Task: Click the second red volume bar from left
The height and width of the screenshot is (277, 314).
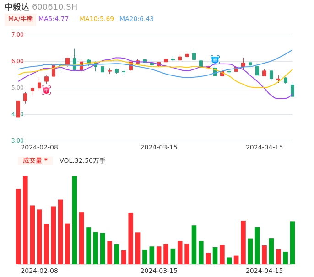Action: coord(25,220)
